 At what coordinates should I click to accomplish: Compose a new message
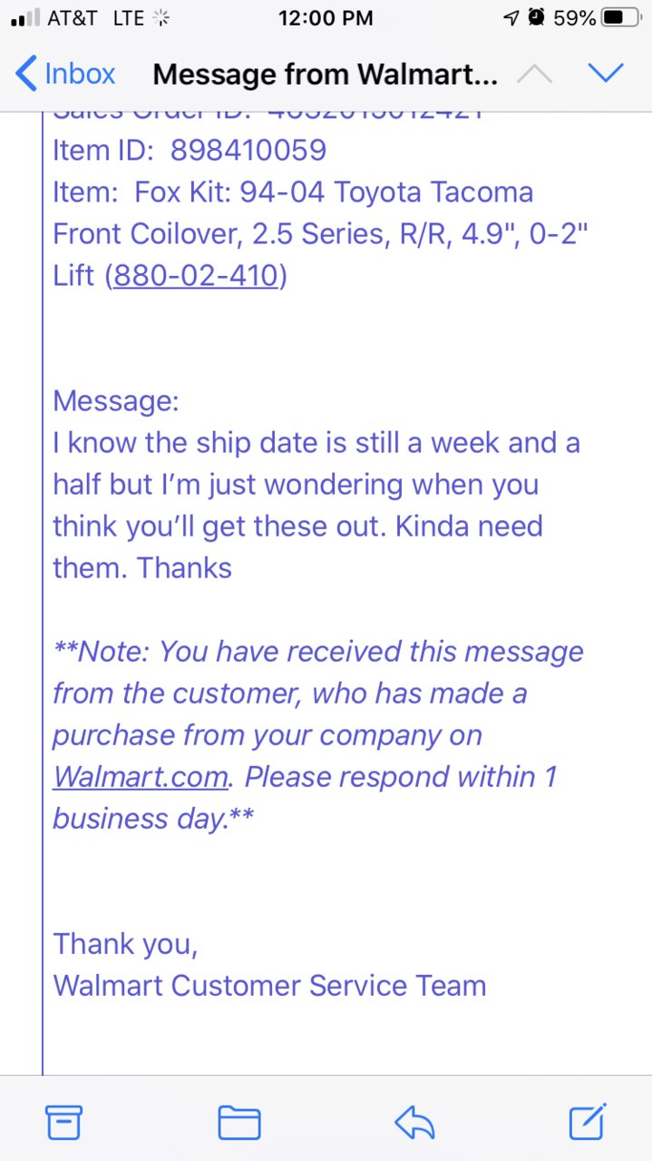pyautogui.click(x=587, y=1122)
